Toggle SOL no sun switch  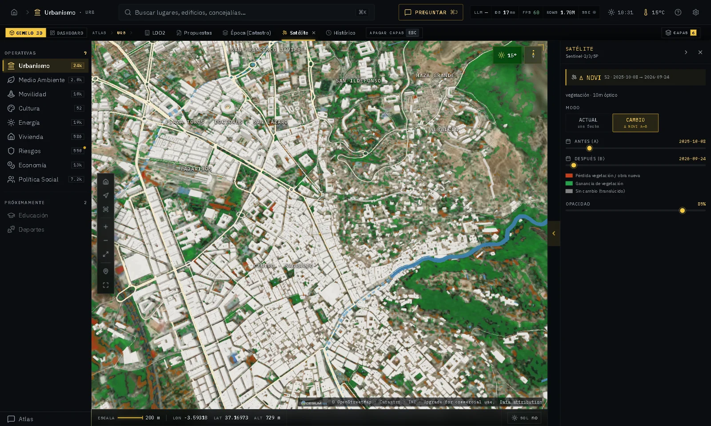click(524, 418)
